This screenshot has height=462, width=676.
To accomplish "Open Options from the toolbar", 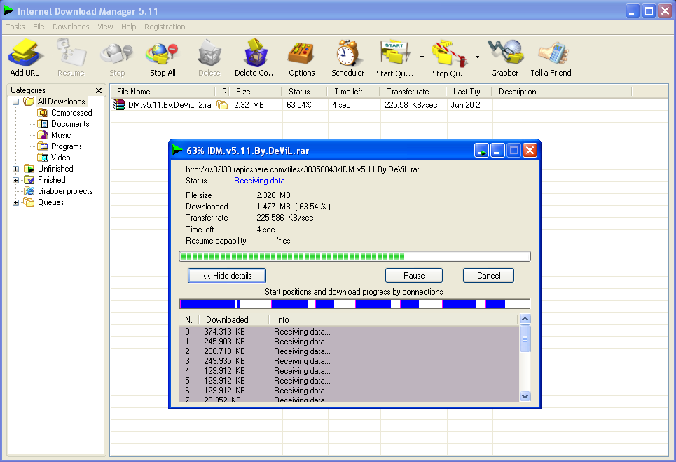I will click(x=302, y=57).
